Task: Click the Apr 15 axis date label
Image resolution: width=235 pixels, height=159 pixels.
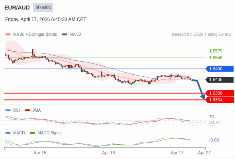Action: pos(40,153)
